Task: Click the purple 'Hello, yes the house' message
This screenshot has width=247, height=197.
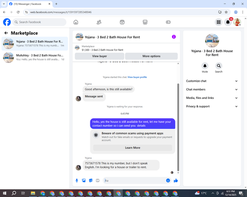Action: [x=132, y=124]
